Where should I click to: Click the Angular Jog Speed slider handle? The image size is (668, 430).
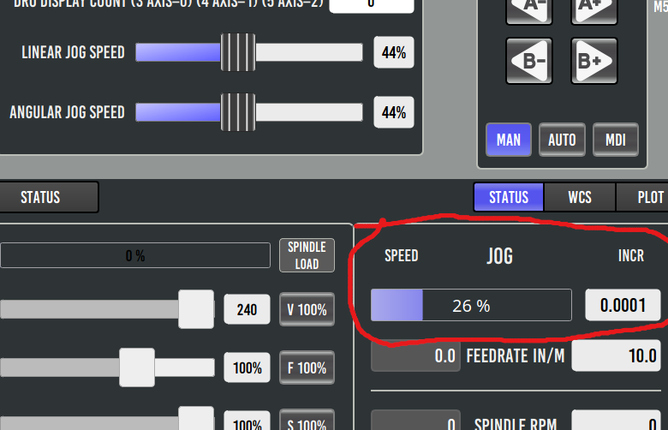[x=238, y=112]
